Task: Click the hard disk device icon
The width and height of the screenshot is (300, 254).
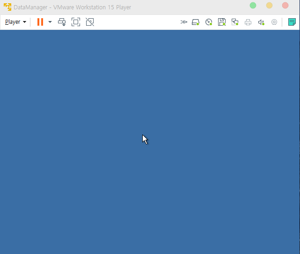Action: [196, 22]
